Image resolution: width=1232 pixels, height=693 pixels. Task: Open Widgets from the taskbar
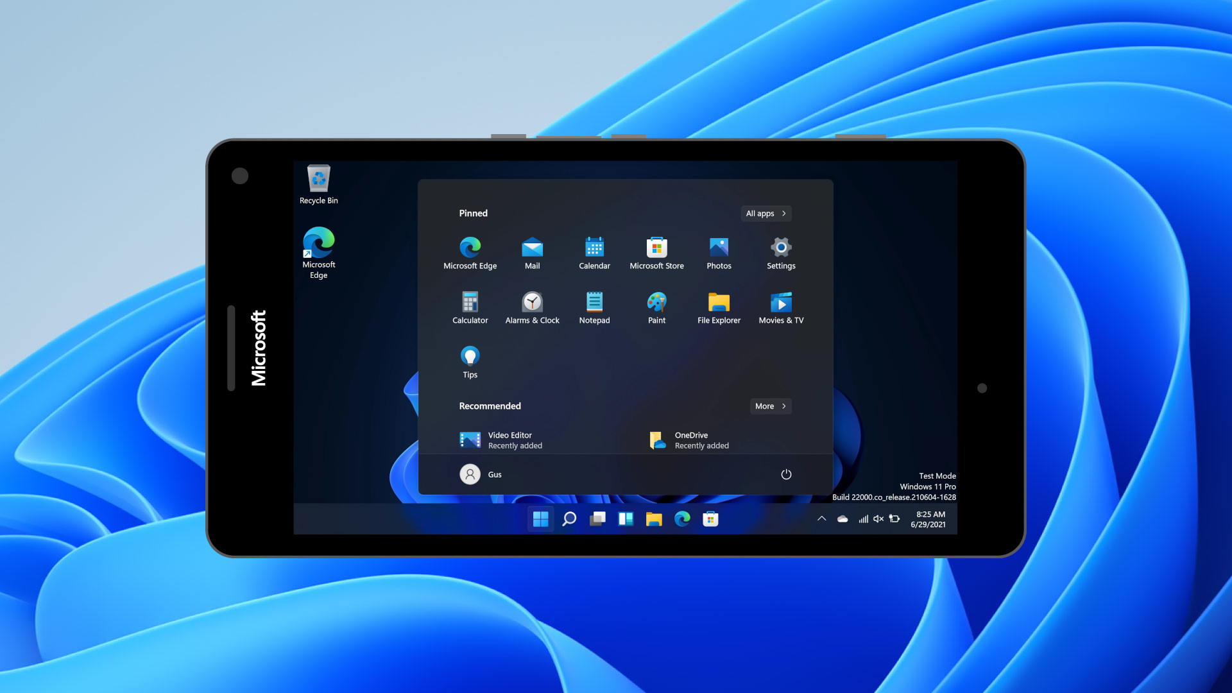point(626,519)
